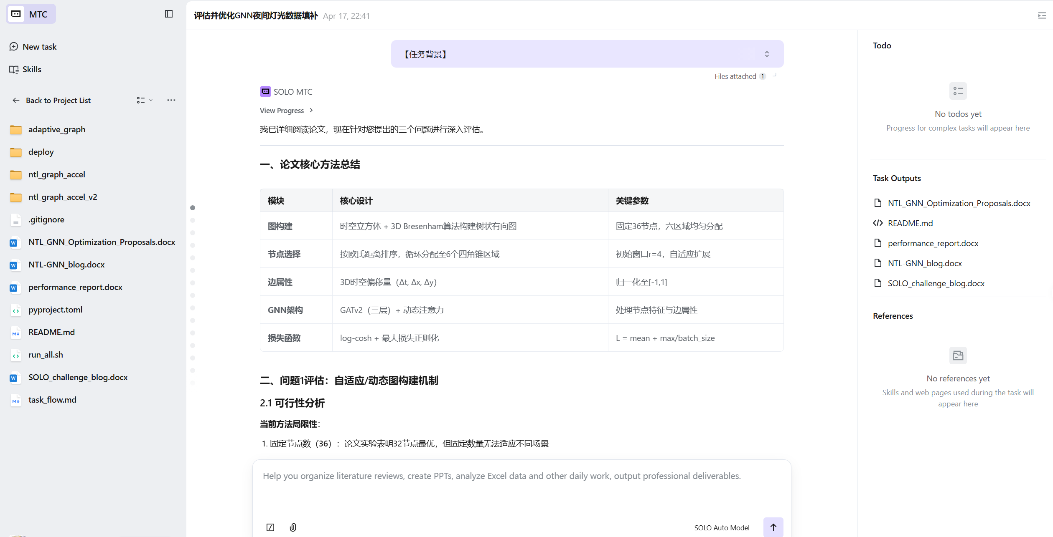Expand View Progress chevron

pos(311,111)
